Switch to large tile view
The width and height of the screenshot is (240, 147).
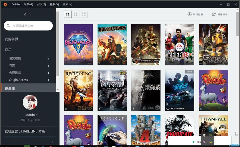pyautogui.click(x=84, y=14)
